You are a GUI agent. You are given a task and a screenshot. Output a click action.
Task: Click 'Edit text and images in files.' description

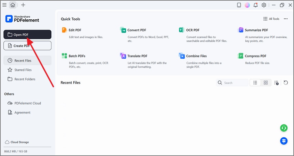(x=86, y=37)
